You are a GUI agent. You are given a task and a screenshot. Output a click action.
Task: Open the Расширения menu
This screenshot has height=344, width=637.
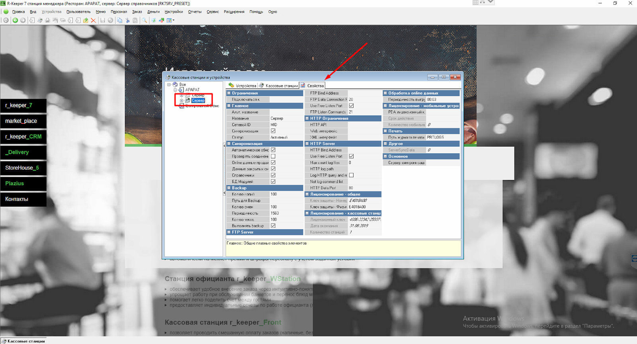coord(234,12)
